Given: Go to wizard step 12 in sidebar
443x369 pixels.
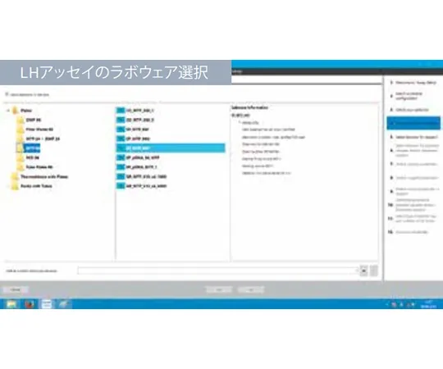Looking at the screenshot, I should 409,232.
